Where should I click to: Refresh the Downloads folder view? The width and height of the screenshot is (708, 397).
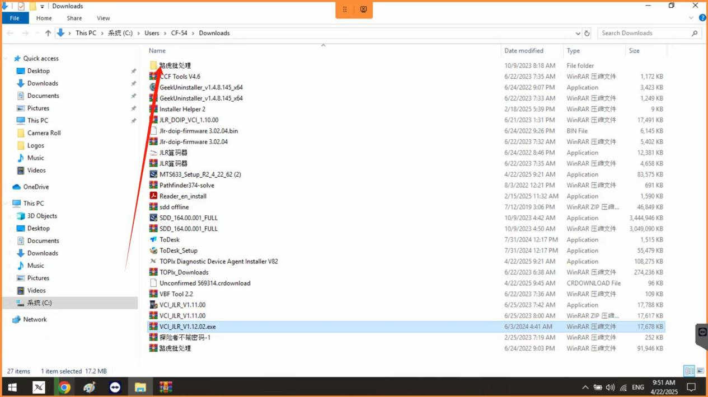tap(587, 33)
